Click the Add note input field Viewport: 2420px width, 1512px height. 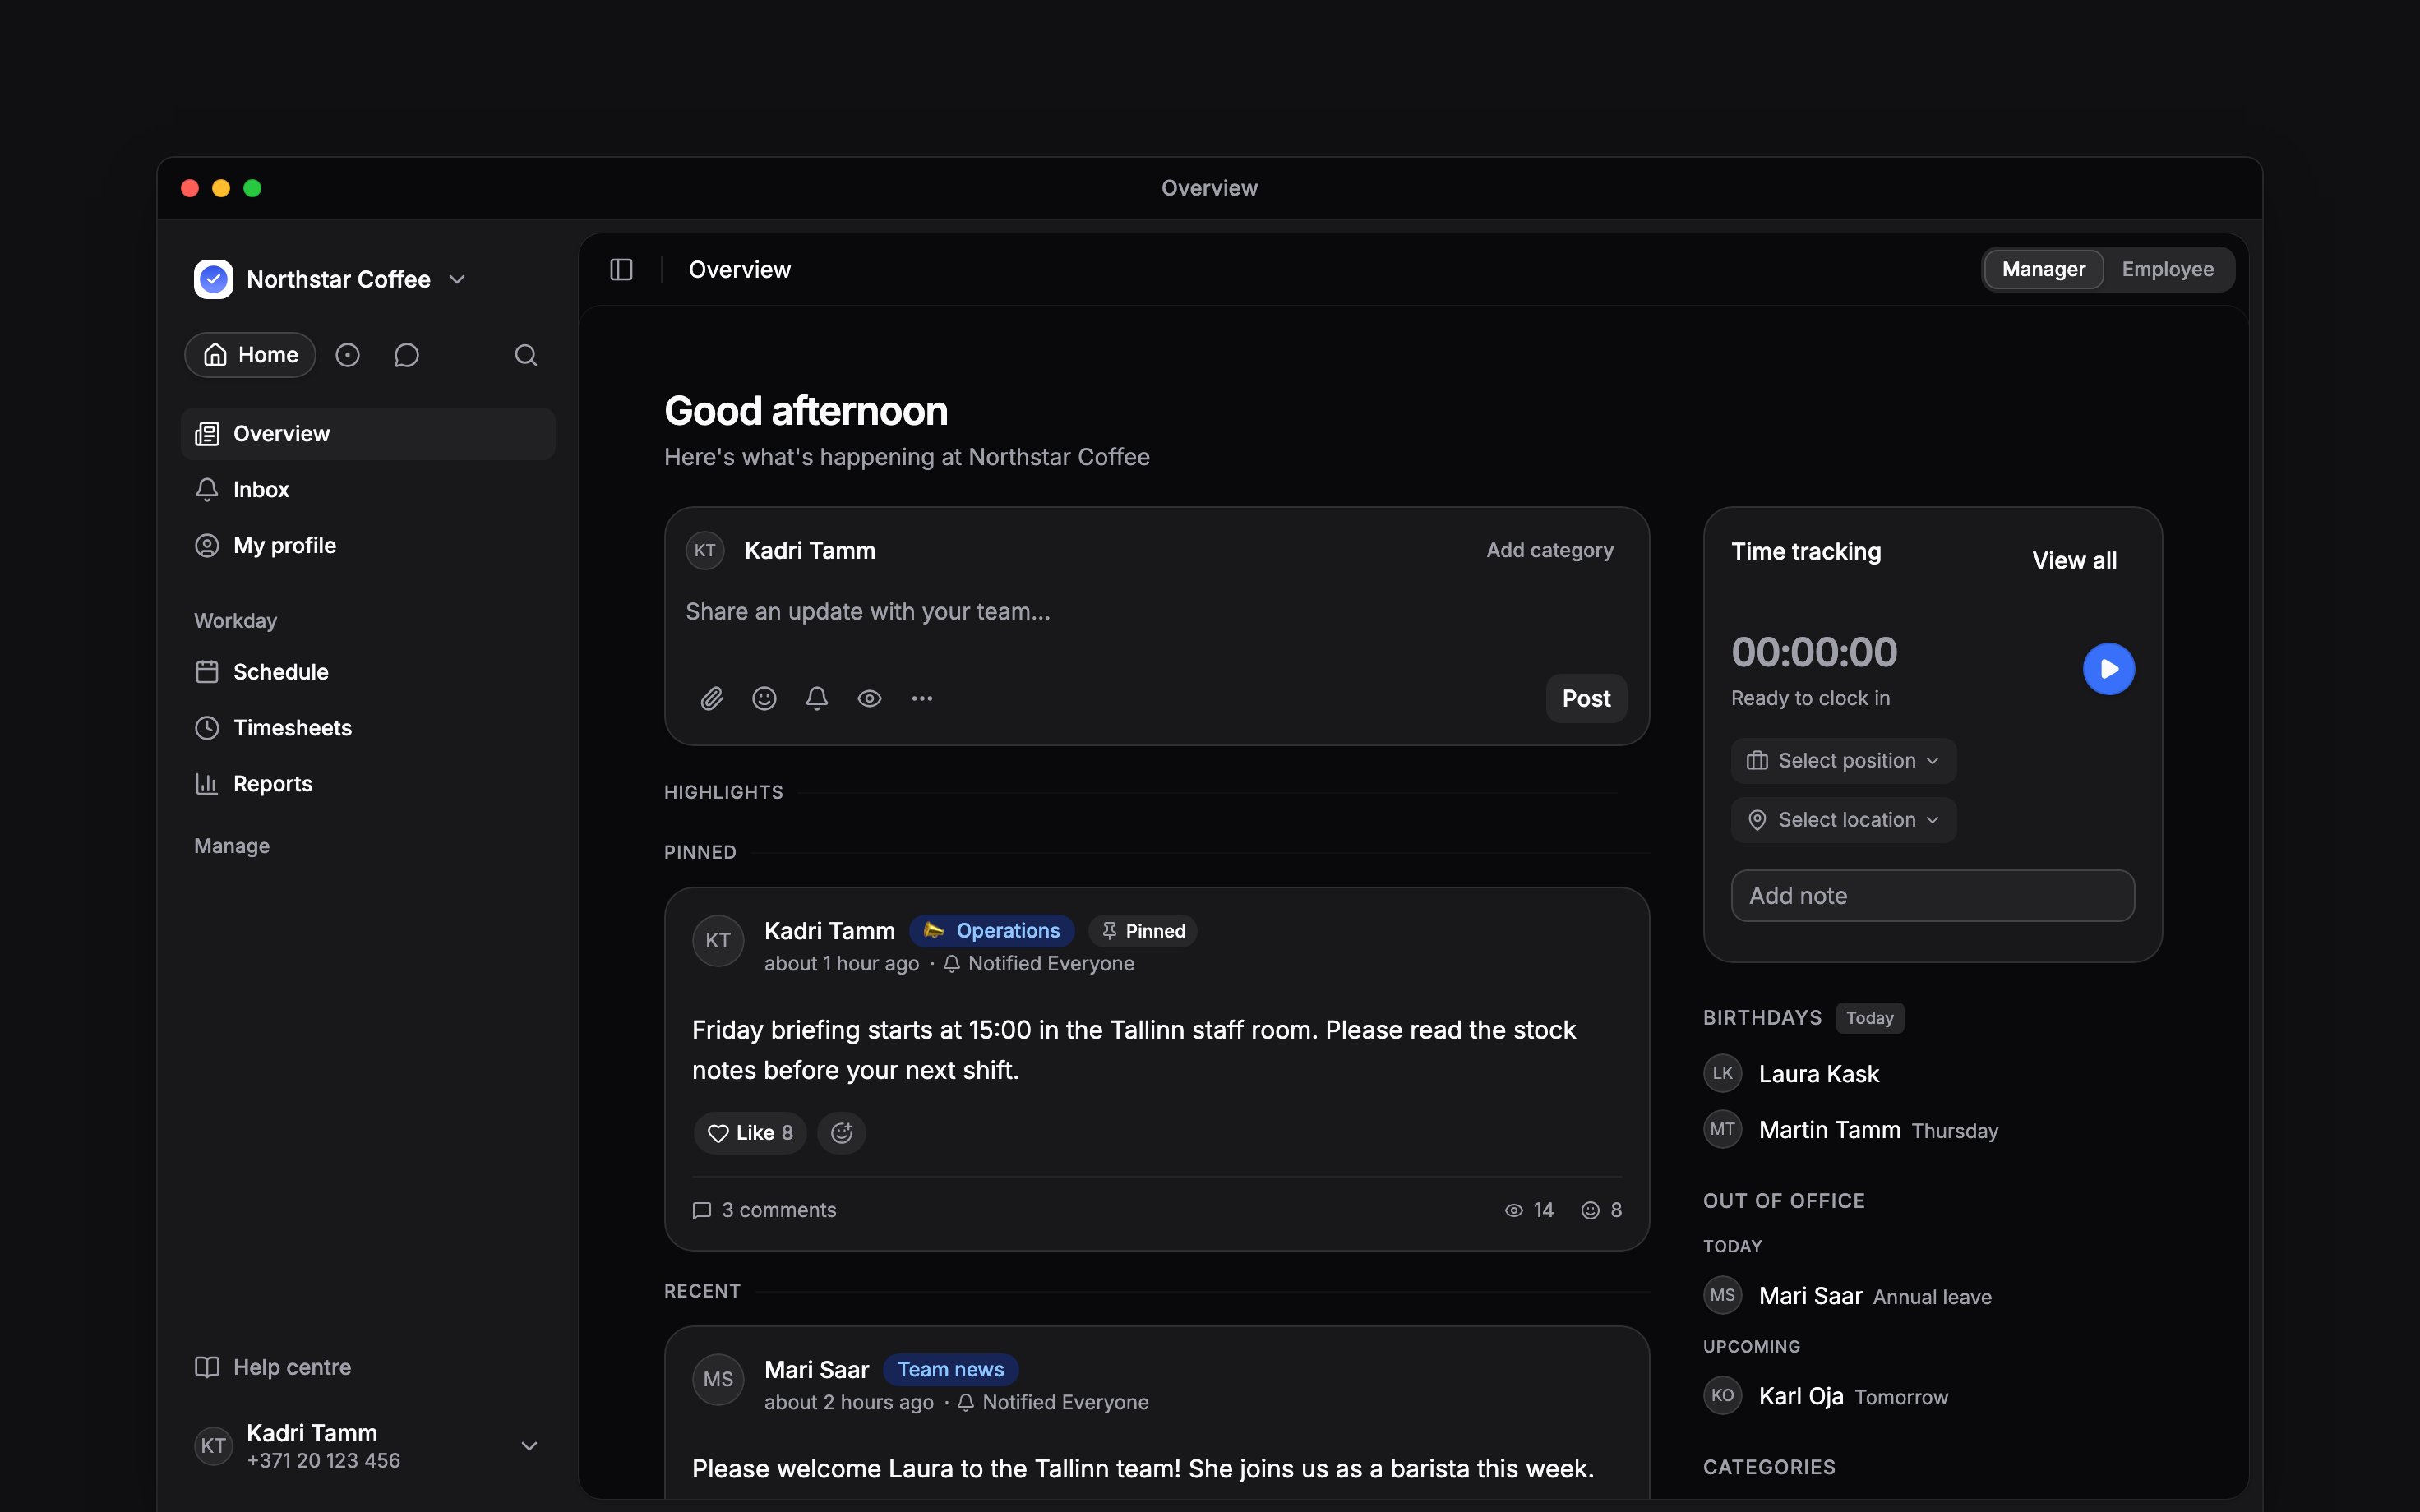coord(1932,896)
